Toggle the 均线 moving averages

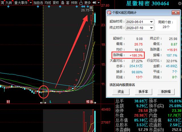pos(48,3)
